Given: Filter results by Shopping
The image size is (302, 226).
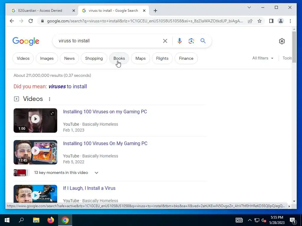Looking at the screenshot, I should coord(94,58).
